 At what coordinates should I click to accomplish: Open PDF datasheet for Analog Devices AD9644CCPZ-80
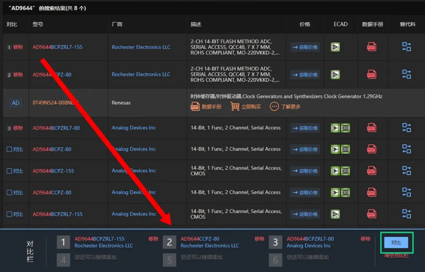(371, 192)
